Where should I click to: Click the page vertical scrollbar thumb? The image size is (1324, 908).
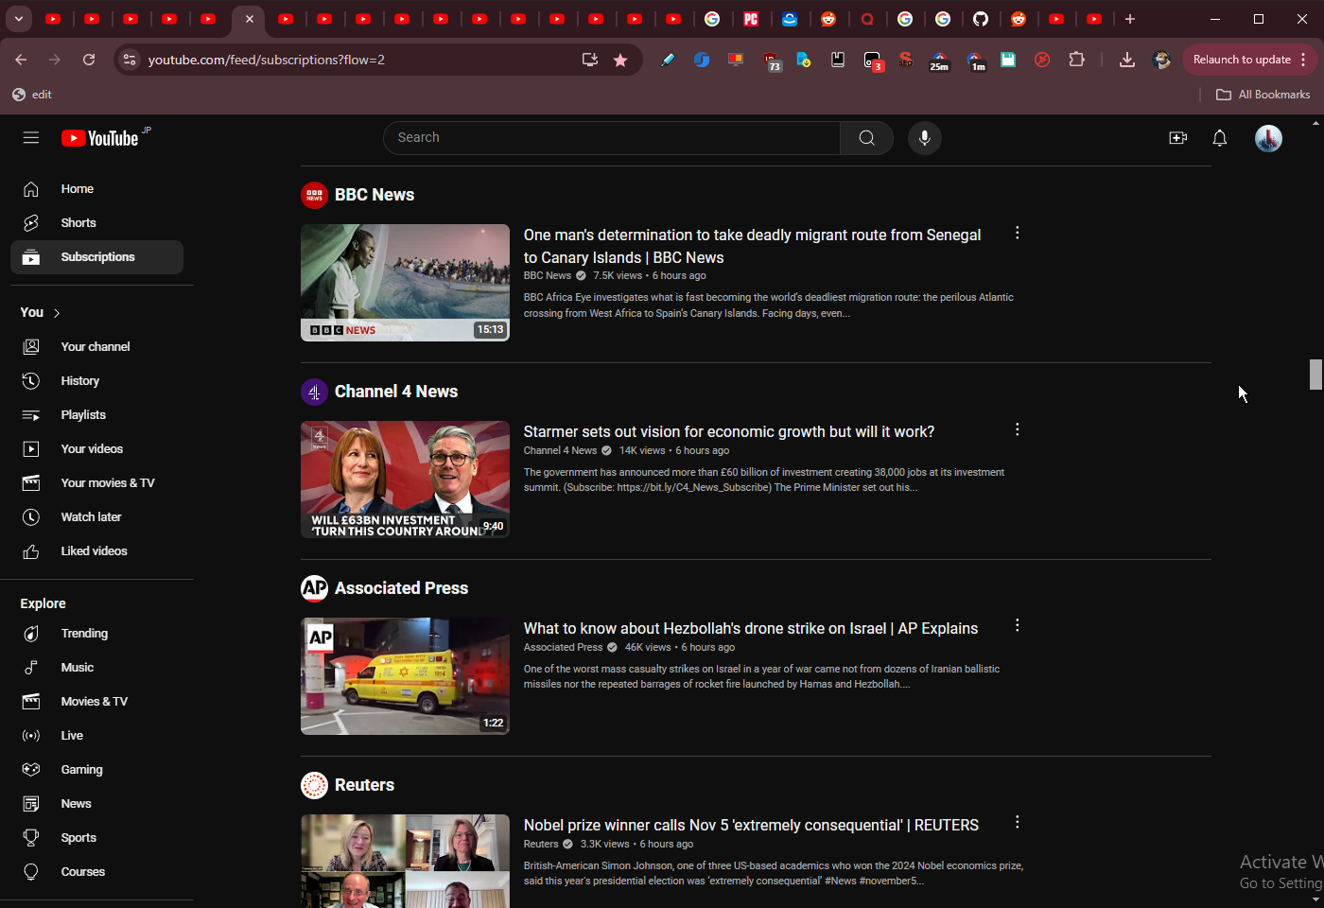coord(1315,375)
